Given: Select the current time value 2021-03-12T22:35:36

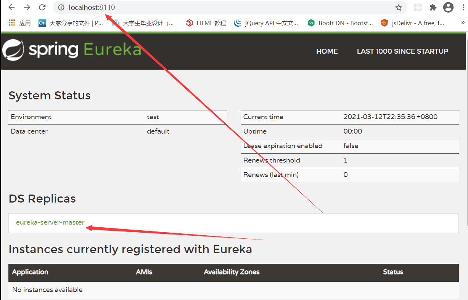Looking at the screenshot, I should click(391, 117).
